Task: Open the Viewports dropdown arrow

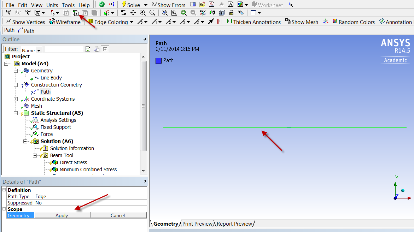Action: click(x=259, y=13)
